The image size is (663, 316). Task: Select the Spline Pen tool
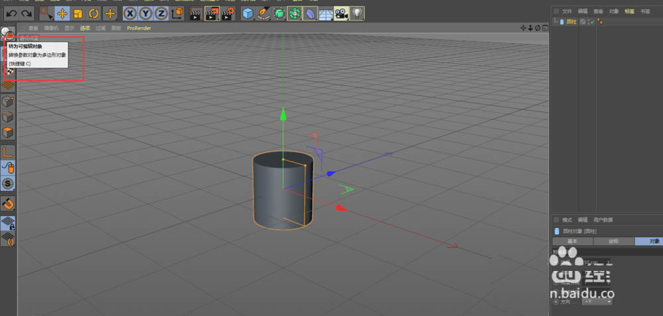[x=263, y=13]
